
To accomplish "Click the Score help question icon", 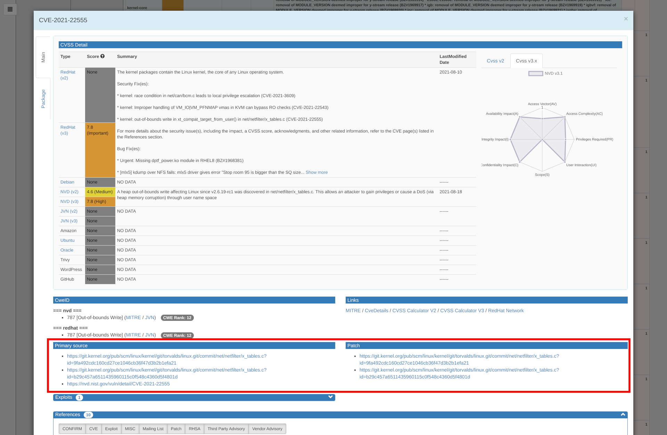I will pos(102,56).
